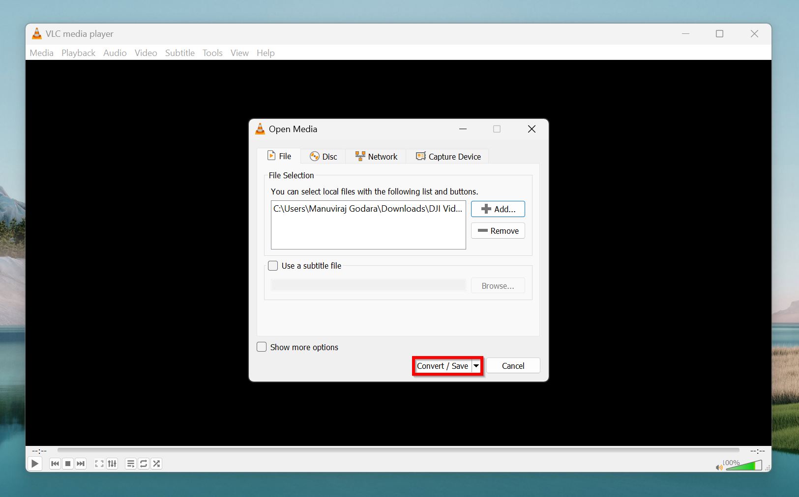Click the remaining time label
Viewport: 799px width, 497px height.
point(757,450)
